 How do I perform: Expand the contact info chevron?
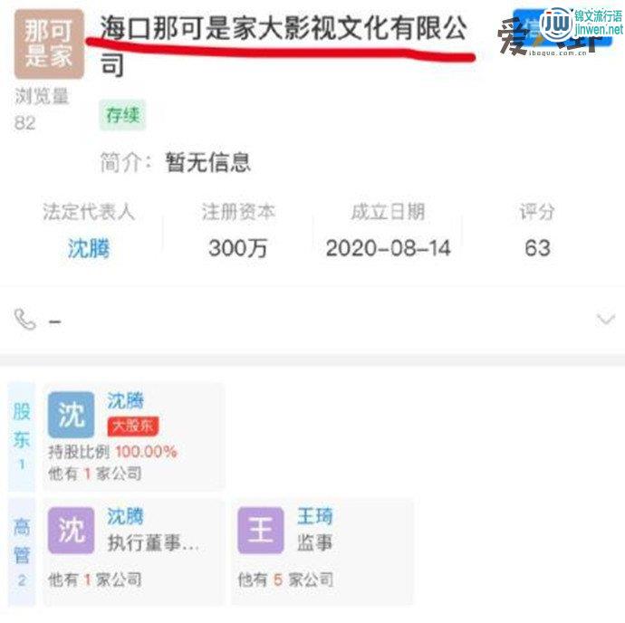[605, 320]
